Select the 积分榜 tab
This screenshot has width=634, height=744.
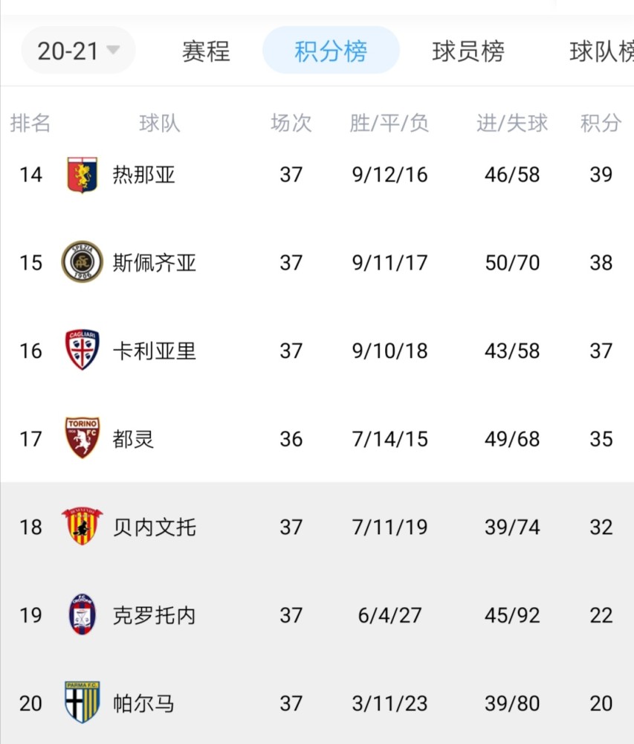pos(331,51)
